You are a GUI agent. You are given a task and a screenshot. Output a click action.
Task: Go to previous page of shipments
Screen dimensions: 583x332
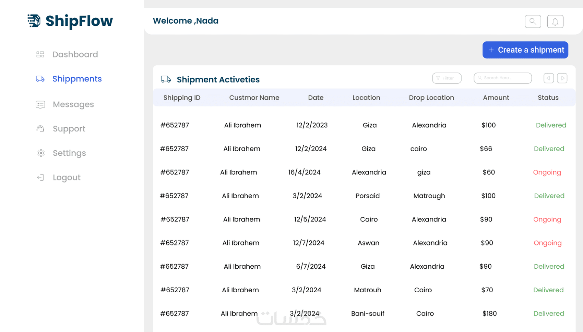coord(548,78)
